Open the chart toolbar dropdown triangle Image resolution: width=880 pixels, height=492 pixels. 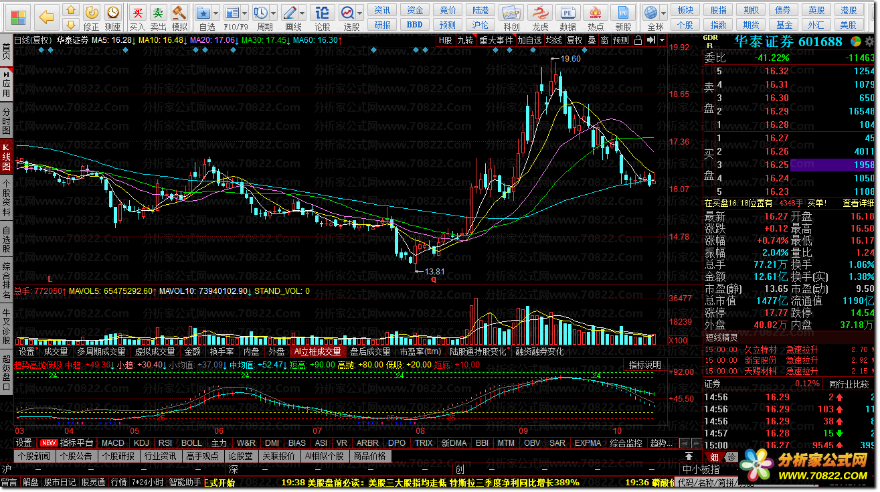pyautogui.click(x=662, y=40)
